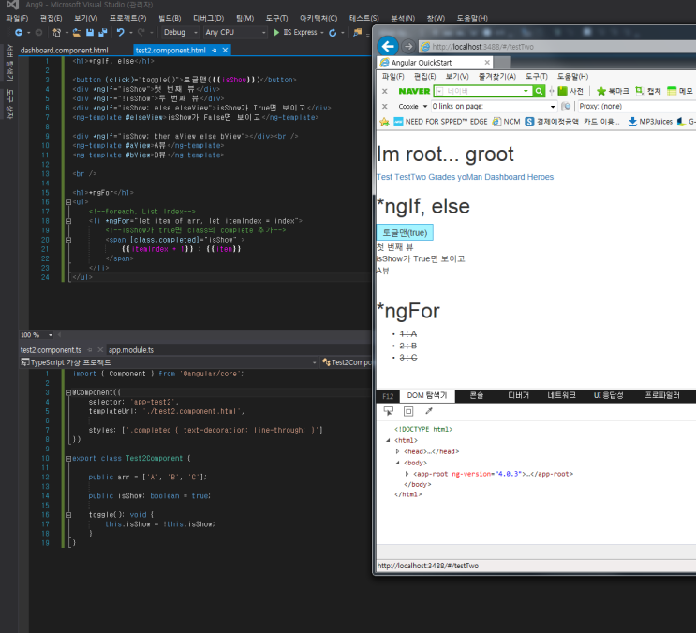Switch to 네트워크 tab in dev tools
Viewport: 696px width, 633px height.
(x=561, y=395)
